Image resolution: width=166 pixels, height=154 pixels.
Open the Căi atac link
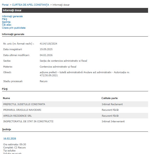[7, 25]
